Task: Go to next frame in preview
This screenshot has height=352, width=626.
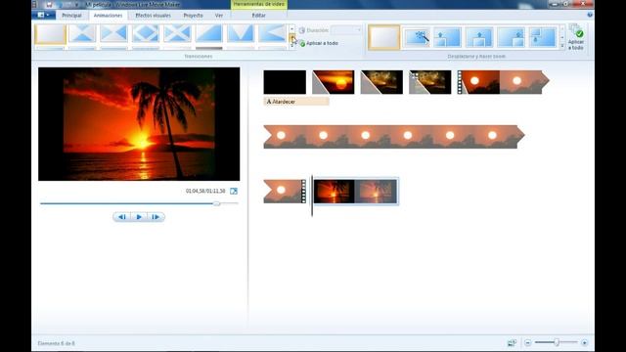Action: [156, 217]
